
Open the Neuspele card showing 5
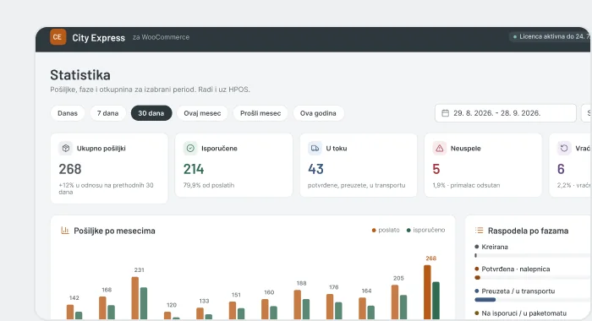tap(483, 165)
